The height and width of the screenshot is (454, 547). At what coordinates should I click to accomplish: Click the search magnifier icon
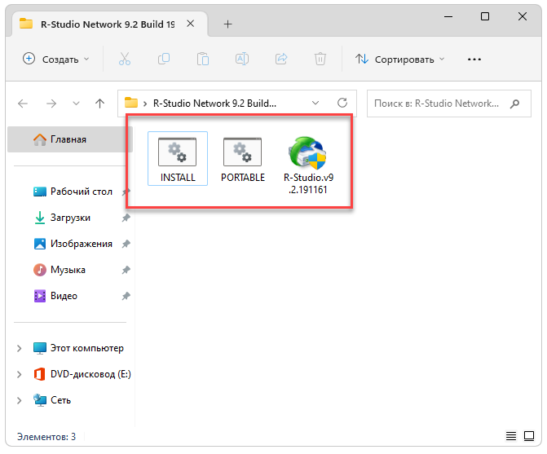[514, 104]
